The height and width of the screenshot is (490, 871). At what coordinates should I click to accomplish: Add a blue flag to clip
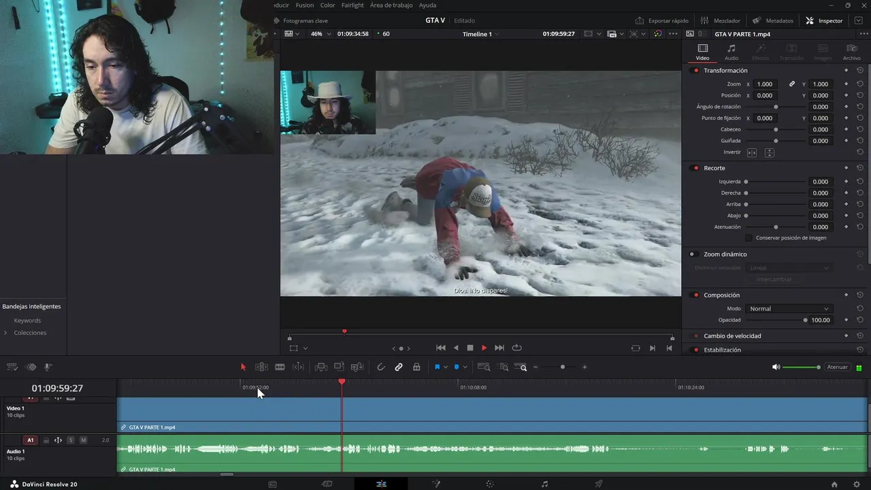pos(437,367)
